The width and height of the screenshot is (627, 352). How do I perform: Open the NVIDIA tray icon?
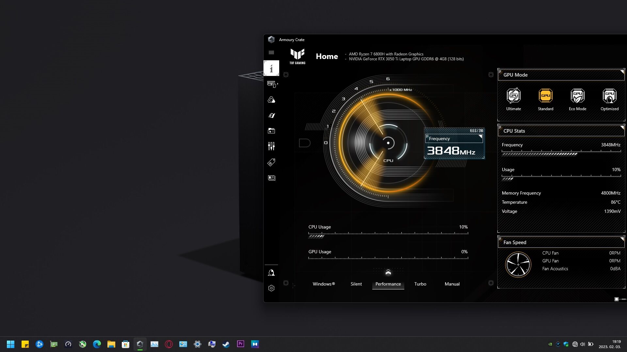[x=550, y=344]
